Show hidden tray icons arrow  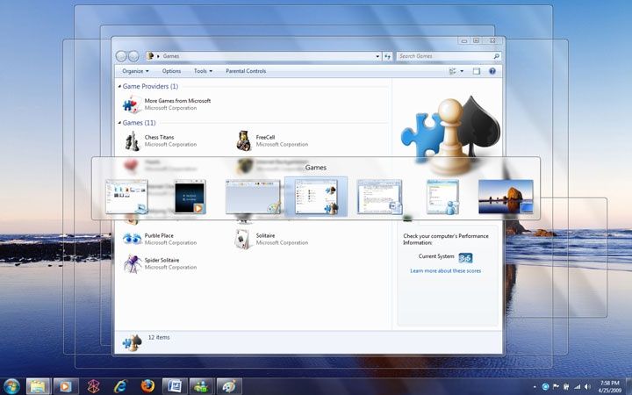(x=535, y=387)
